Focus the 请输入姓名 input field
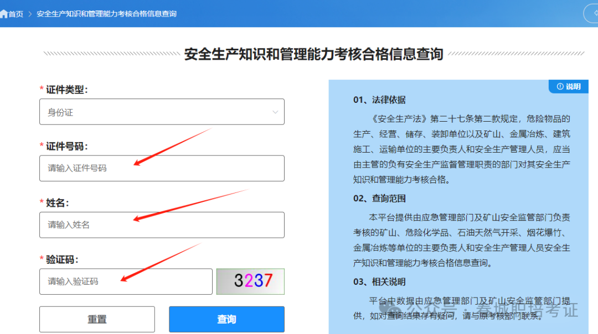The height and width of the screenshot is (334, 598). tap(162, 225)
